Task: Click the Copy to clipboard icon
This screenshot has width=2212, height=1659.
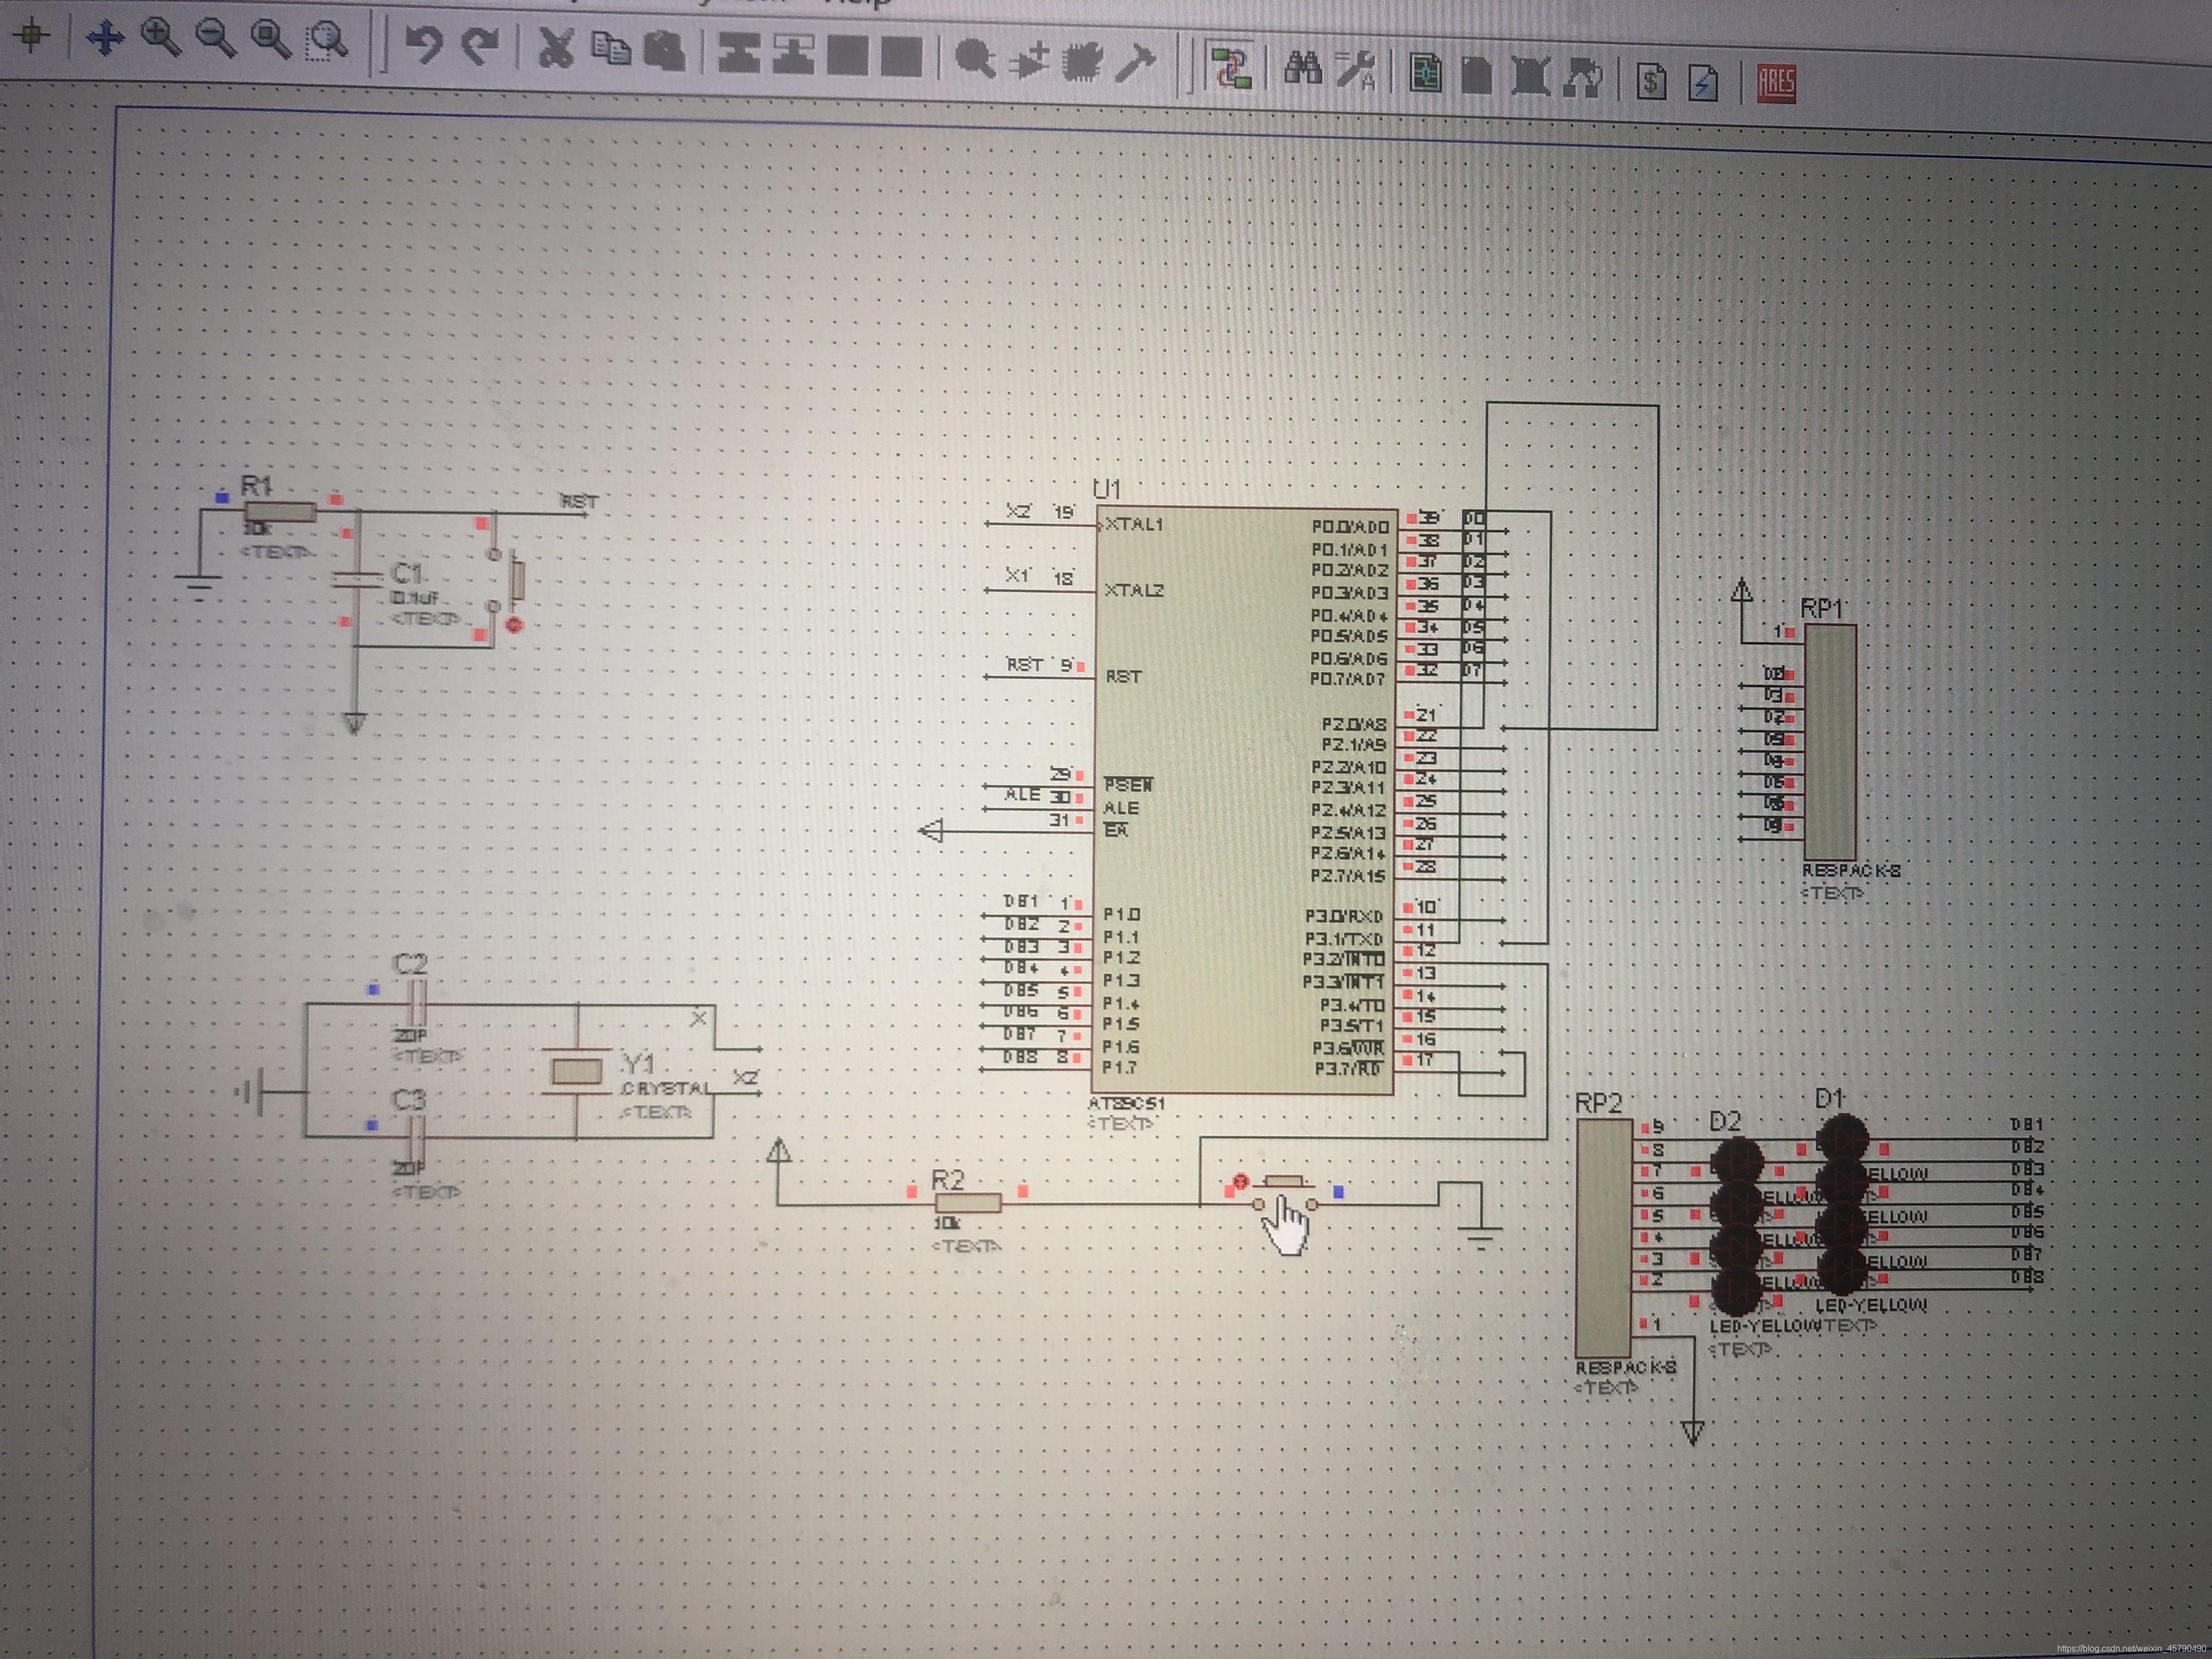Action: coord(610,48)
